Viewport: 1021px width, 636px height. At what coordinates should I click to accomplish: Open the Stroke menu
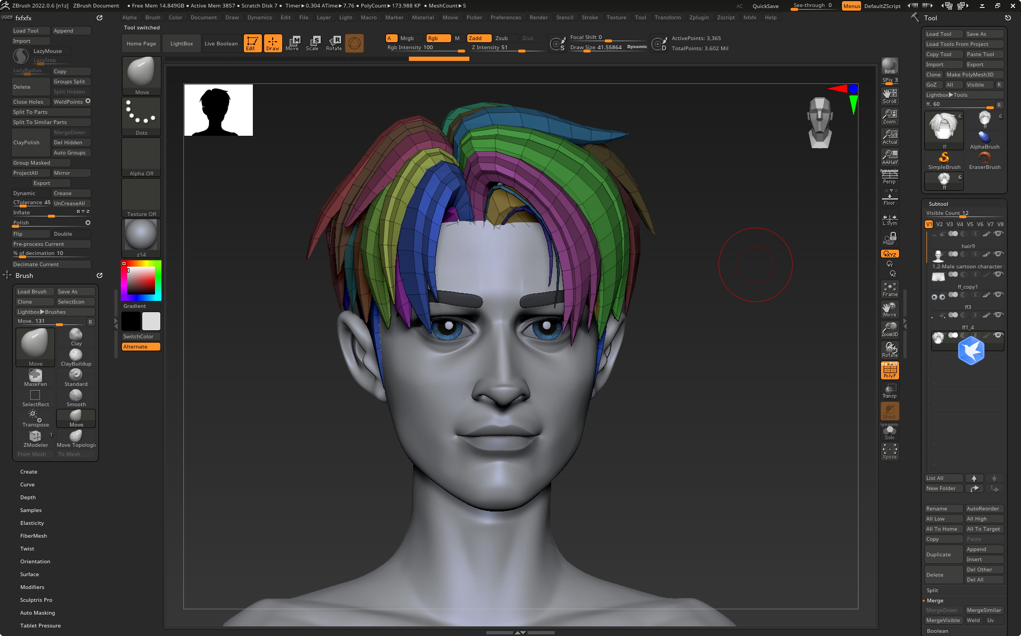point(590,18)
